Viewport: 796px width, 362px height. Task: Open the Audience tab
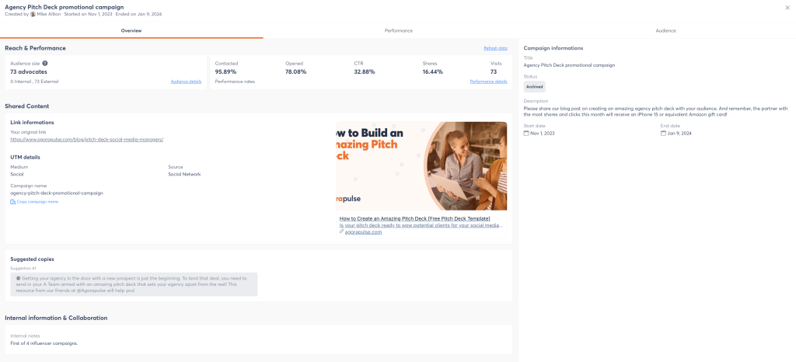(x=665, y=31)
